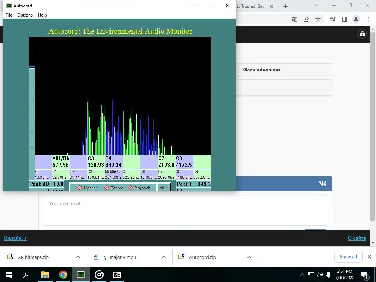Open Chrome three-dot menu
This screenshot has height=282, width=376.
pyautogui.click(x=368, y=19)
